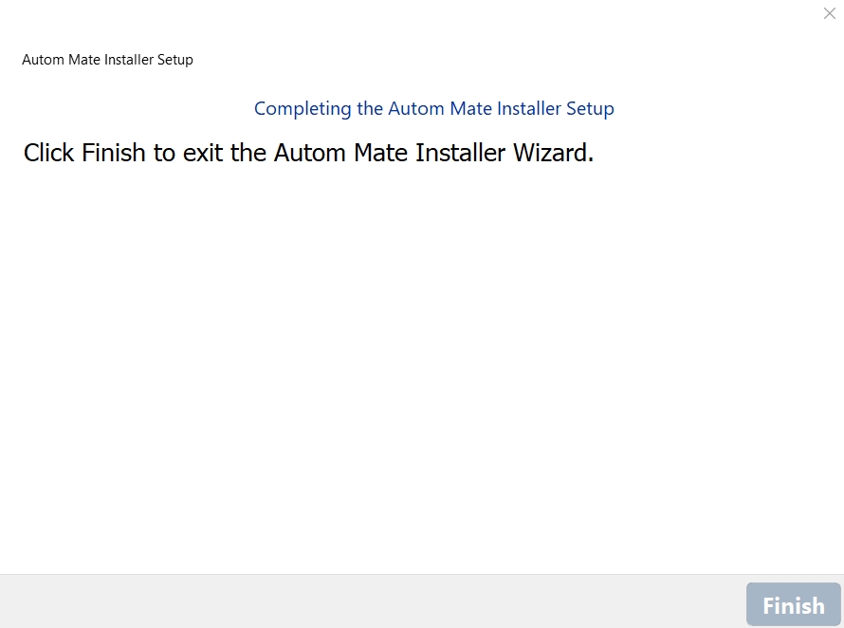The width and height of the screenshot is (844, 628).
Task: Click Autom Mate in the small title label
Action: (x=57, y=60)
